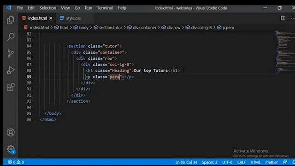Click body in the breadcrumb
Viewport: 295px width, 166px height.
(84, 28)
